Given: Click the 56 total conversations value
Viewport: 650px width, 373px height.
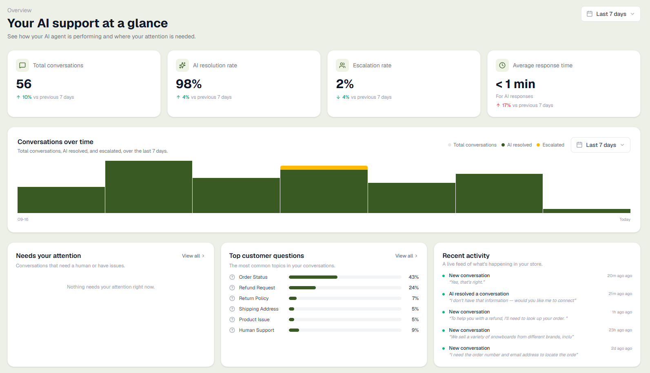Looking at the screenshot, I should point(24,84).
